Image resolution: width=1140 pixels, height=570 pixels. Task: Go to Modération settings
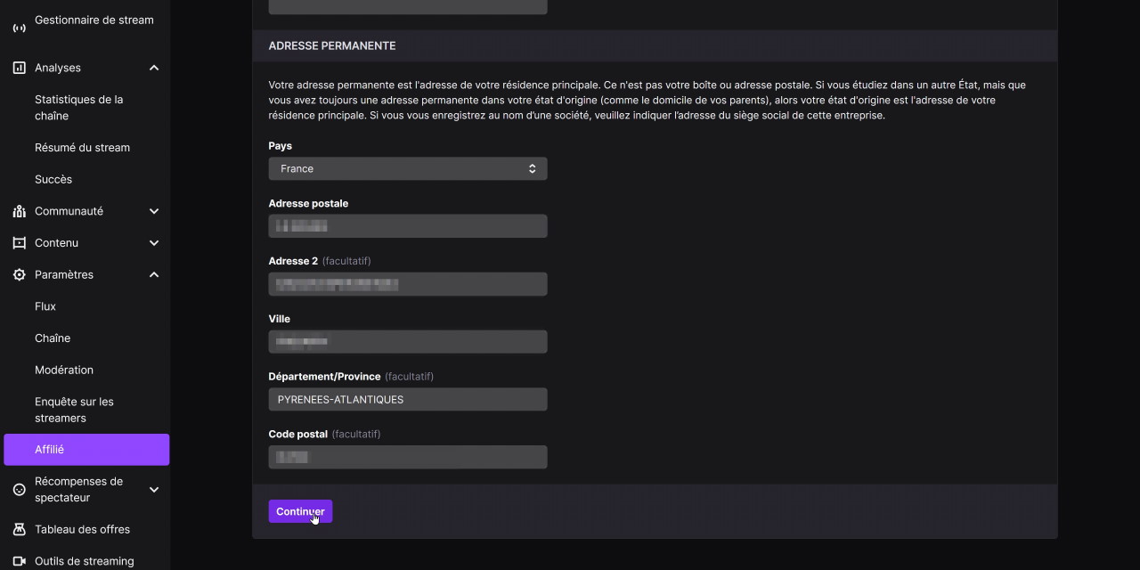(x=64, y=370)
